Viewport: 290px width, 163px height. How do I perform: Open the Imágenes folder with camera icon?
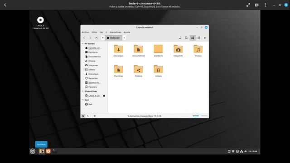click(178, 51)
